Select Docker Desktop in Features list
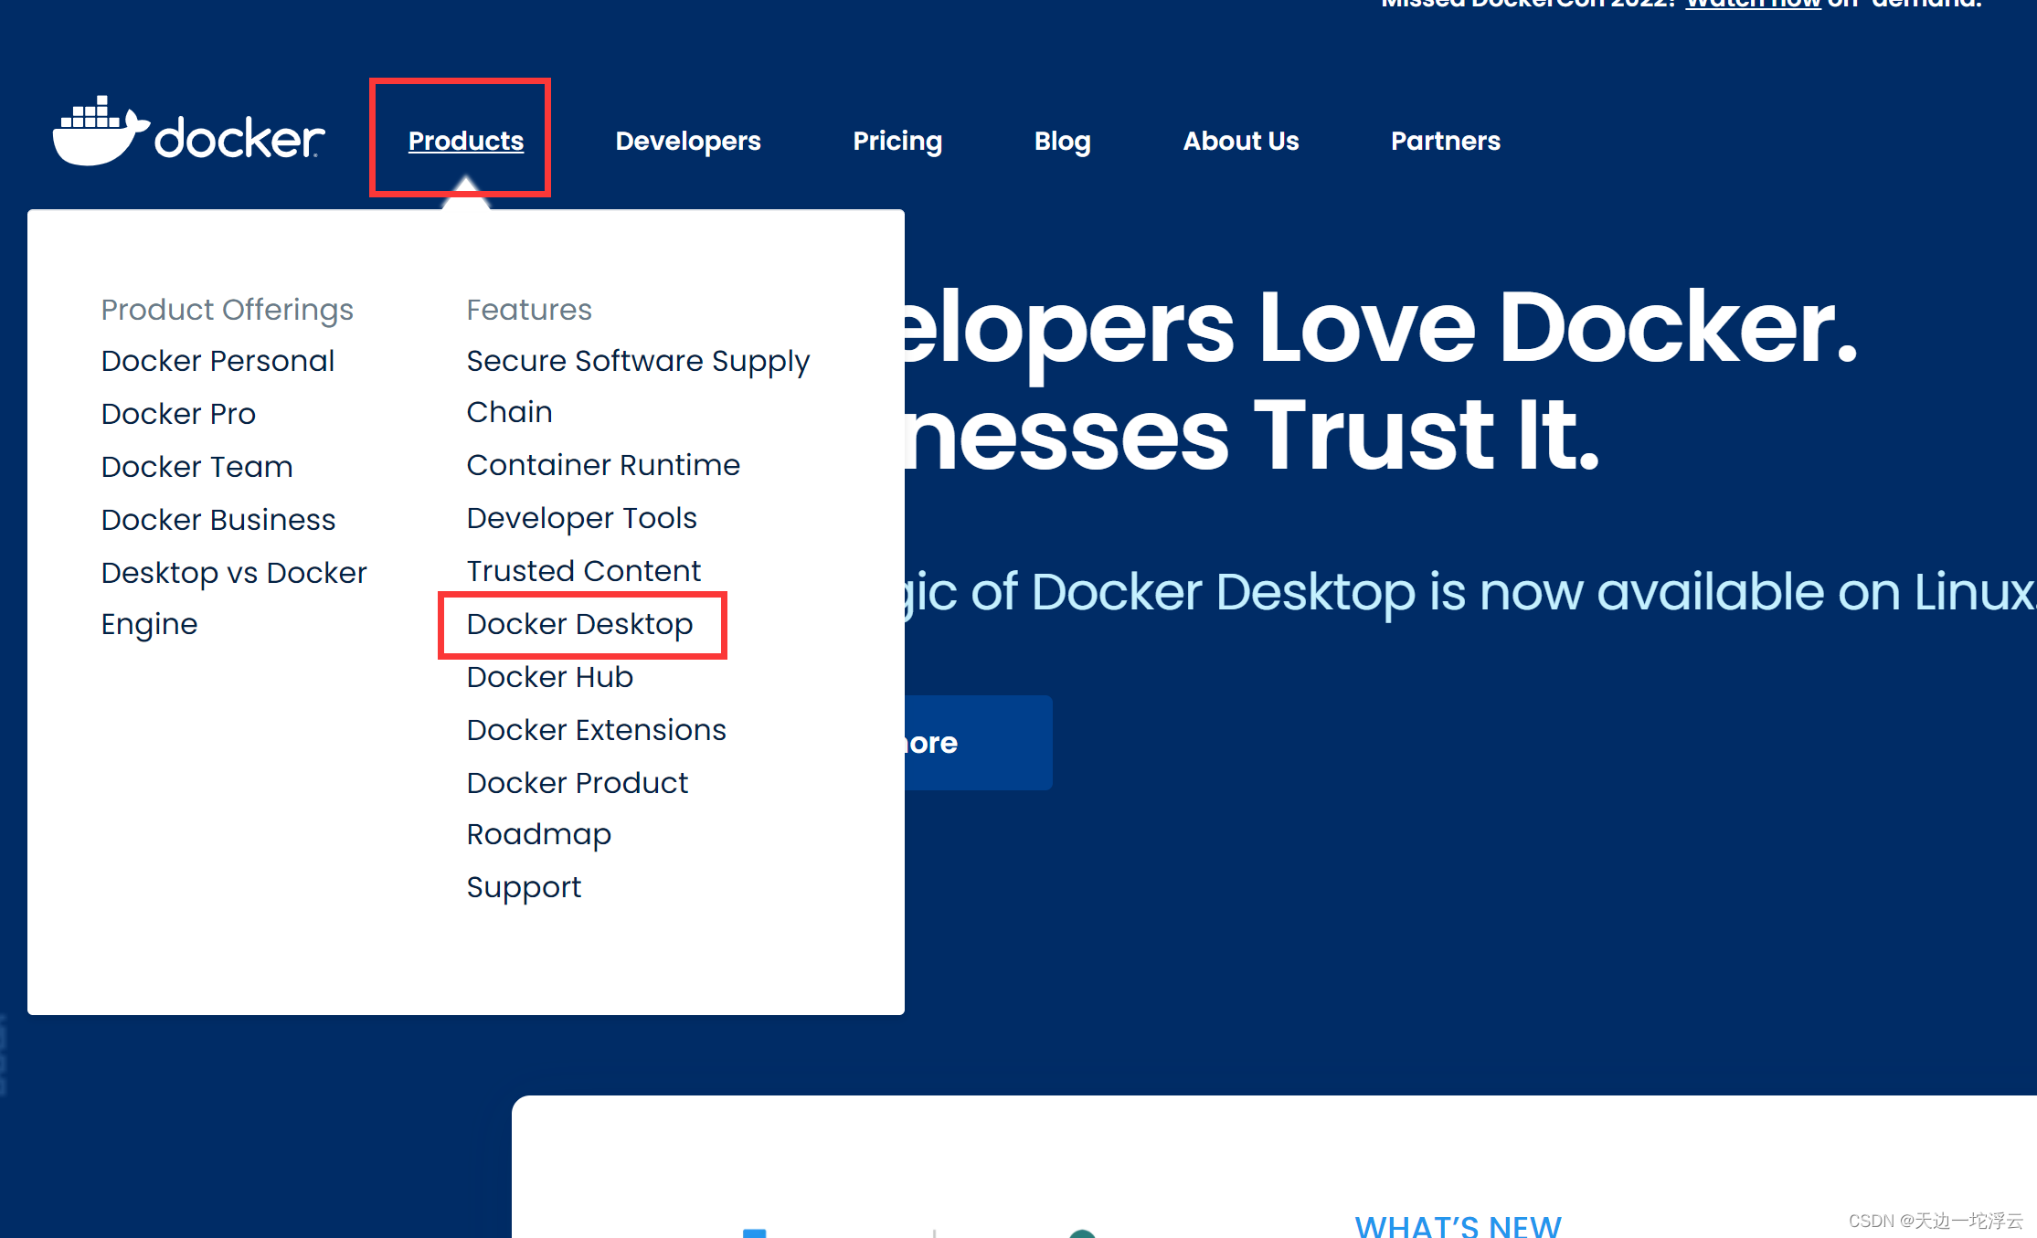 [579, 624]
